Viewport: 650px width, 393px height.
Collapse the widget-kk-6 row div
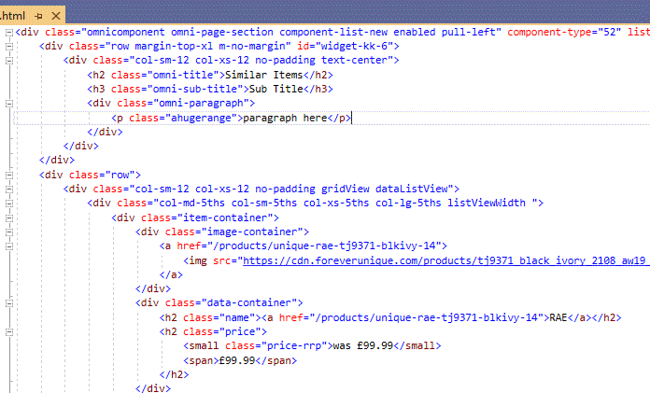coord(8,46)
